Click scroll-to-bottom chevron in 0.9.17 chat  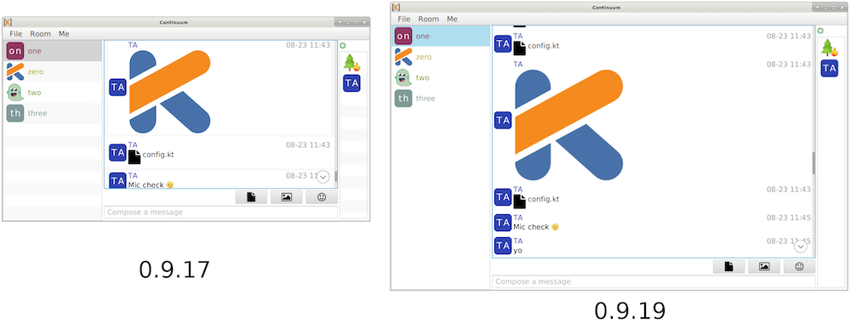(x=323, y=177)
